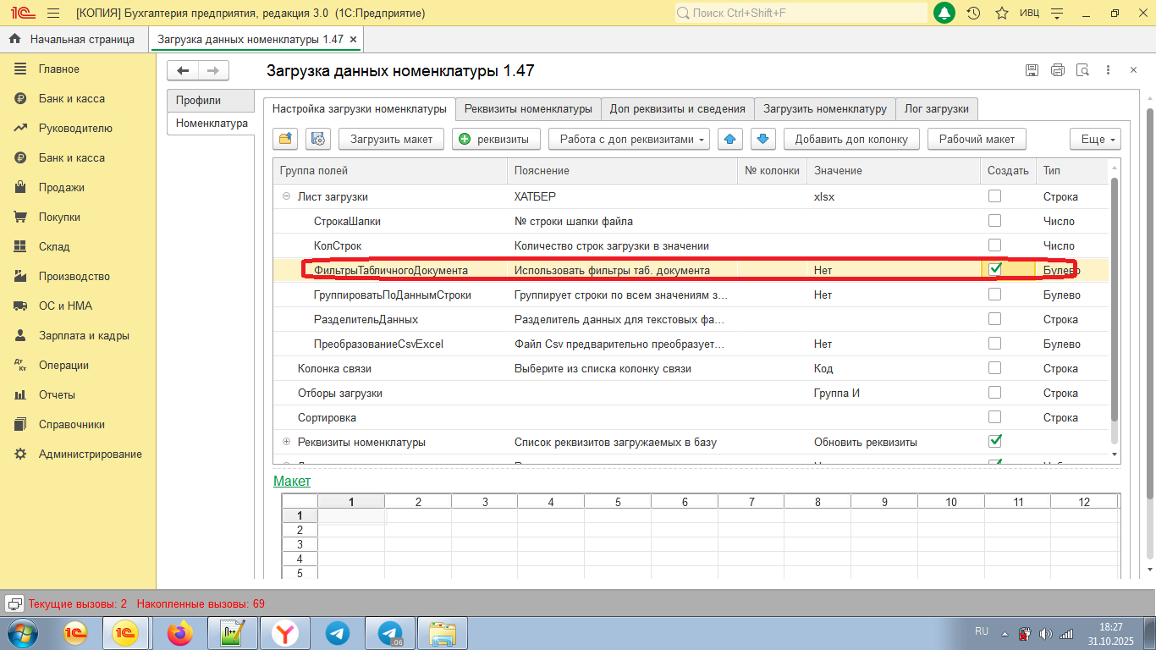
Task: Open the Склад section
Action: (x=54, y=247)
